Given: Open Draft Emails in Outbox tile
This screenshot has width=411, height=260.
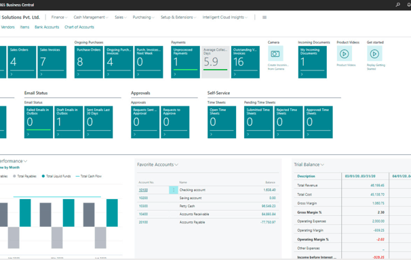Looking at the screenshot, I should tap(68, 122).
